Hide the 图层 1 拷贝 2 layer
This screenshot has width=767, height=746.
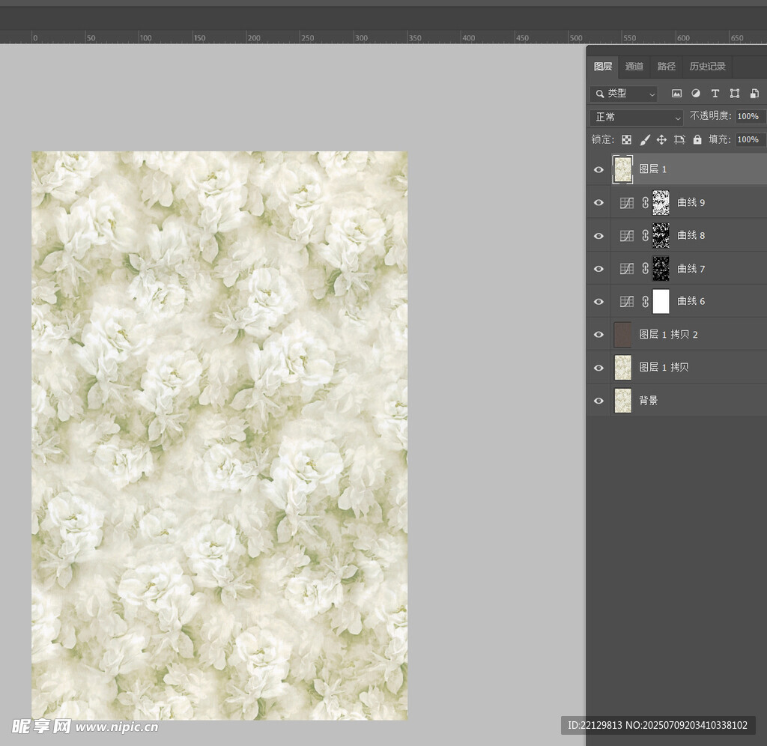[x=598, y=335]
